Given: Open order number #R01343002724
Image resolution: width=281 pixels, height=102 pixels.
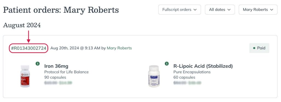Looking at the screenshot, I should [29, 48].
